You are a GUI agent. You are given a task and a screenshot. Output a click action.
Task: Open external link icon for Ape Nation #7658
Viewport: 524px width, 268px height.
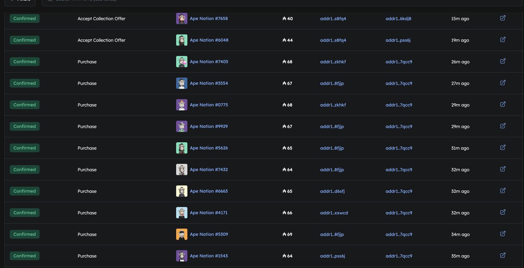click(x=503, y=18)
